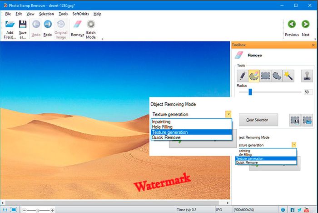Click the Save as floppy disk icon
318x213 pixels.
pyautogui.click(x=22, y=28)
